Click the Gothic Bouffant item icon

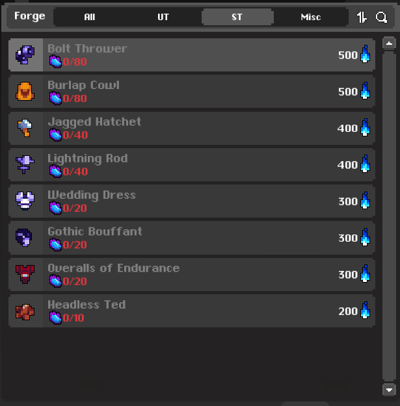(24, 238)
